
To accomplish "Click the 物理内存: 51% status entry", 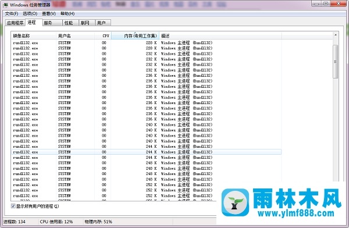I will (98, 222).
